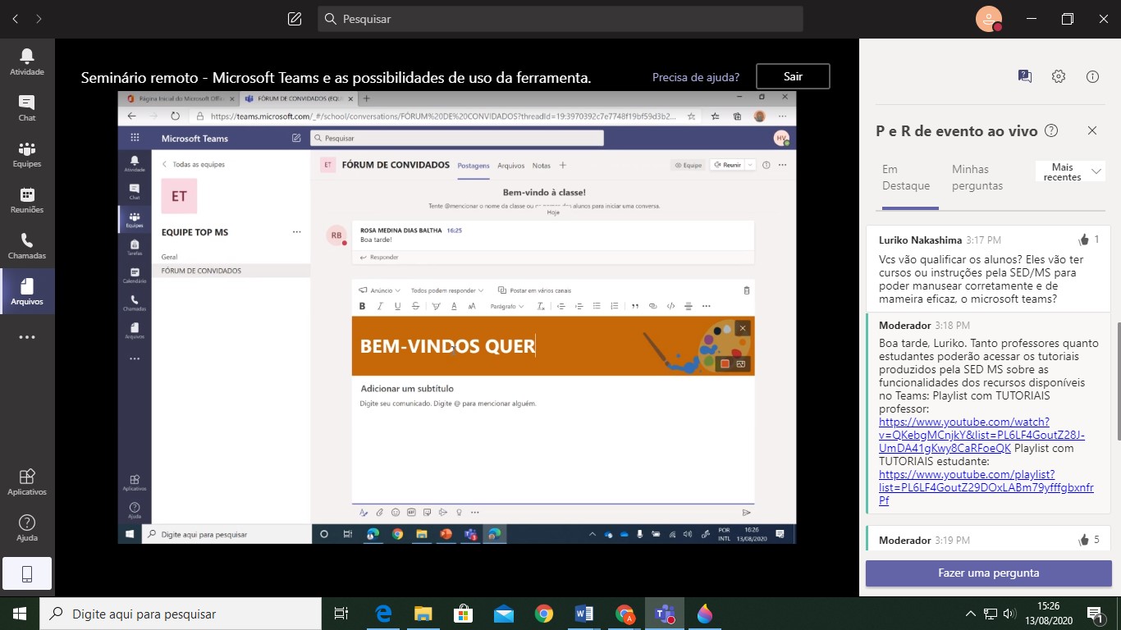The image size is (1121, 630).
Task: Click Postagens tab in shared screen
Action: click(x=474, y=165)
